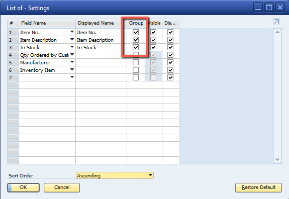Click the Restore Default button

pyautogui.click(x=258, y=187)
